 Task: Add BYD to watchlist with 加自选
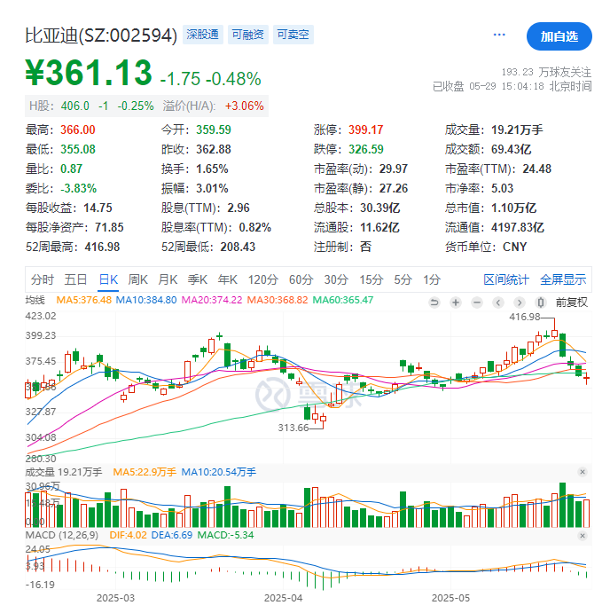(x=559, y=36)
